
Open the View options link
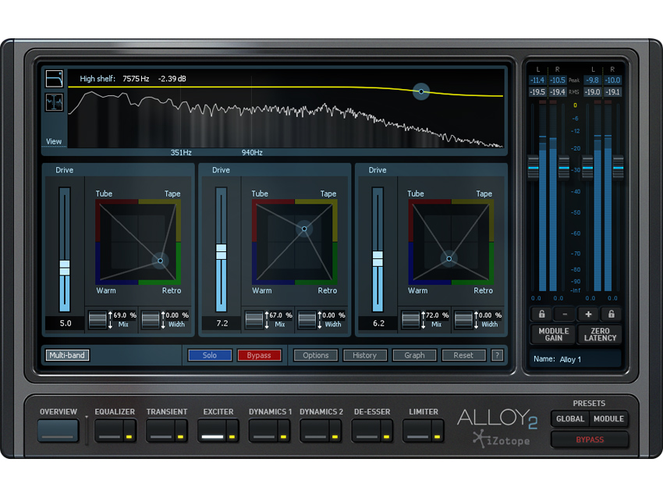point(54,141)
